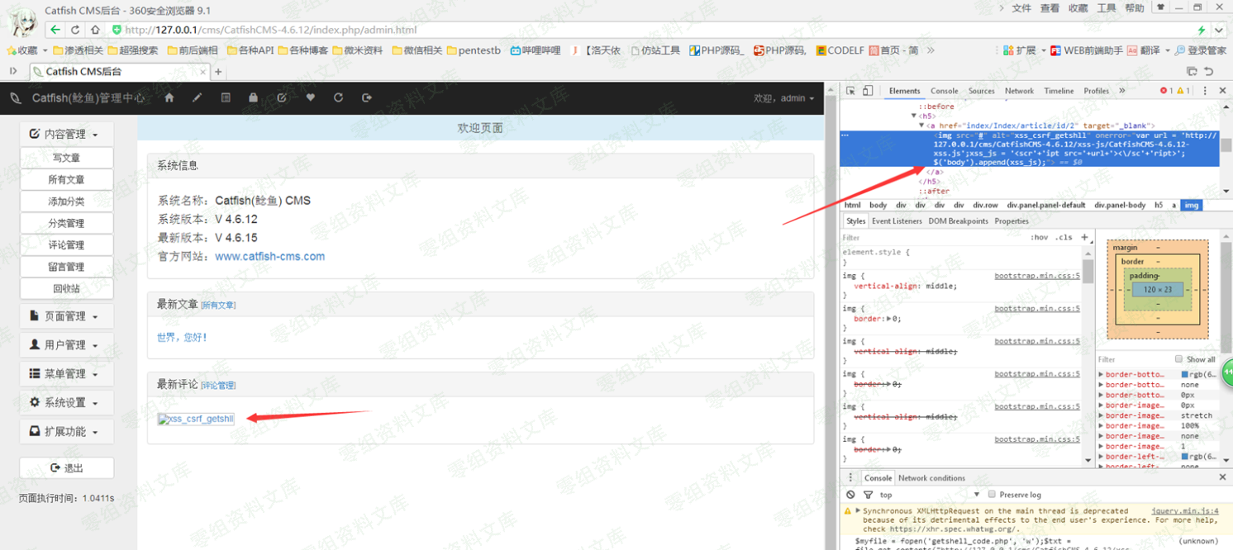1233x550 pixels.
Task: Click the DevTools inspect element picker icon
Action: pyautogui.click(x=851, y=91)
